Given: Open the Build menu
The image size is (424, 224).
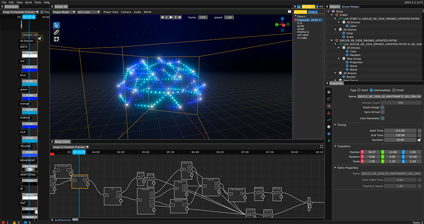Looking at the screenshot, I should pyautogui.click(x=28, y=2).
